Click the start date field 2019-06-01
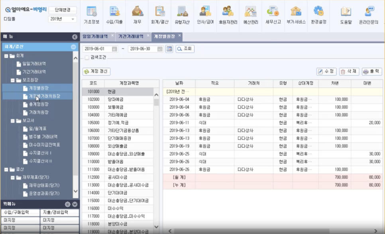Viewport: 385px width, 234px height. [x=97, y=49]
